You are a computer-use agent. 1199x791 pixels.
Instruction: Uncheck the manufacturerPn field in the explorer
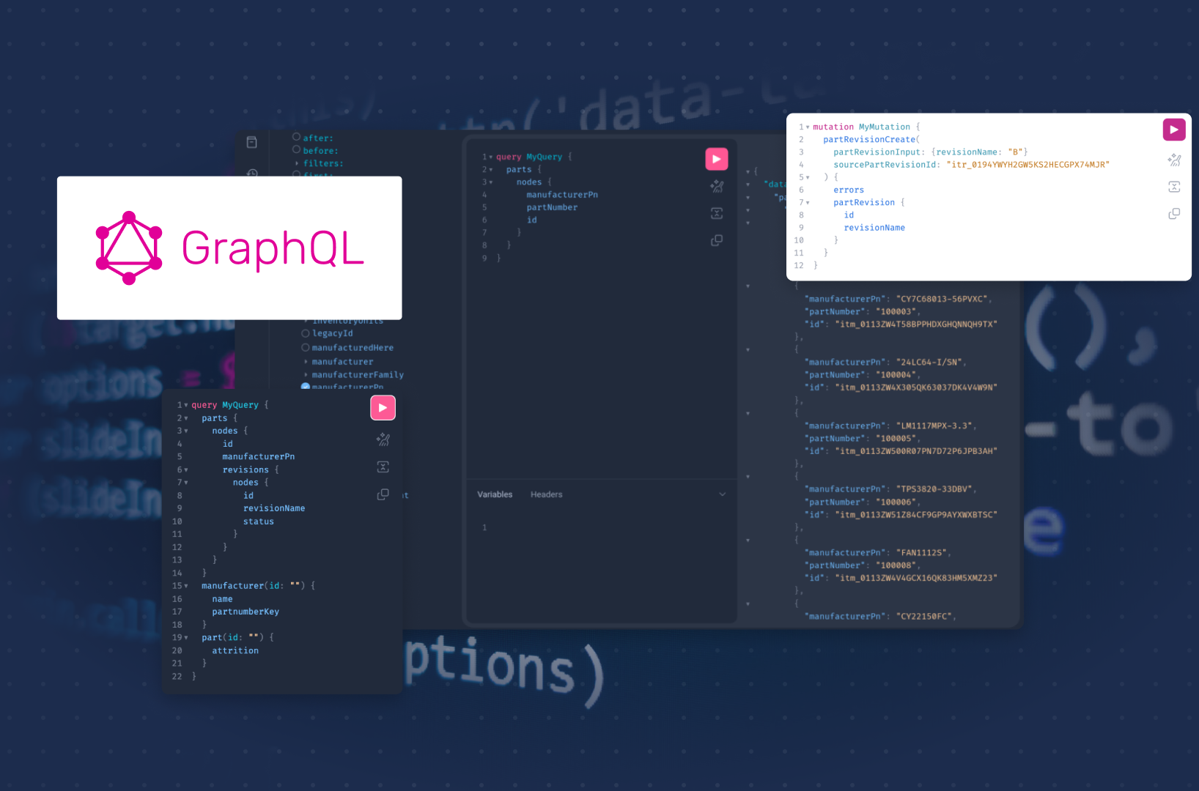[x=306, y=387]
